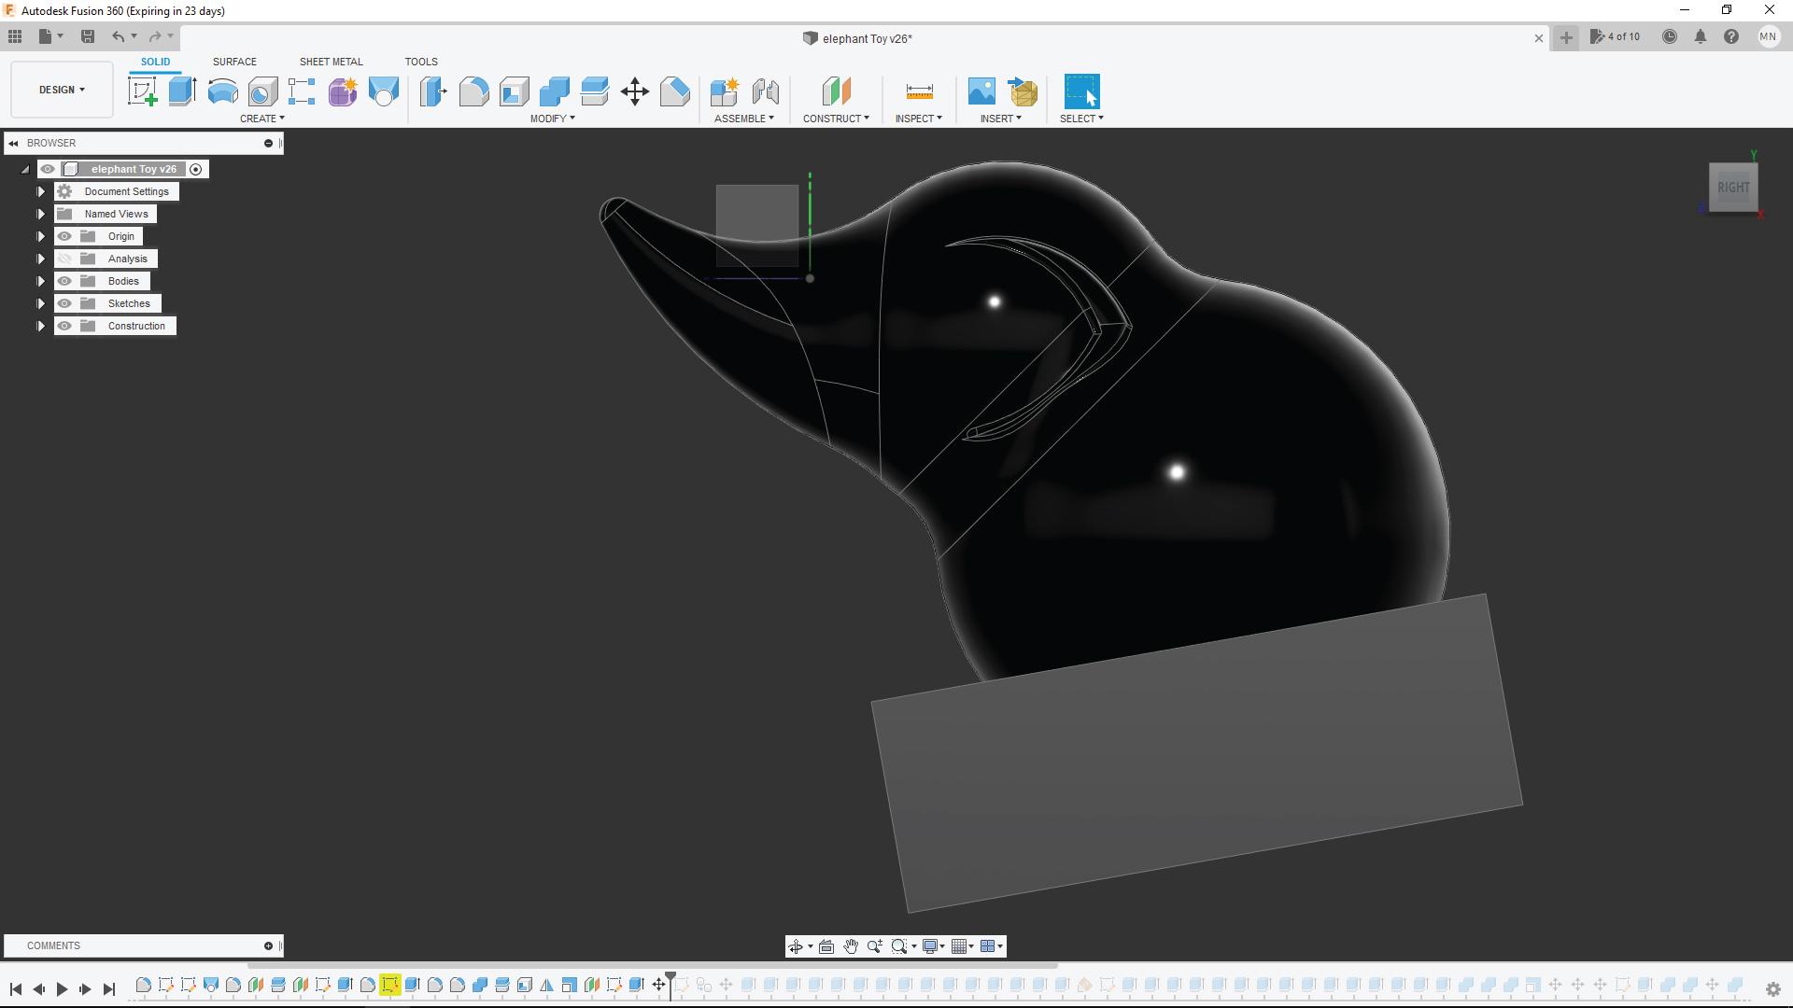The image size is (1793, 1008).
Task: Jump to timeline beginning
Action: [16, 989]
